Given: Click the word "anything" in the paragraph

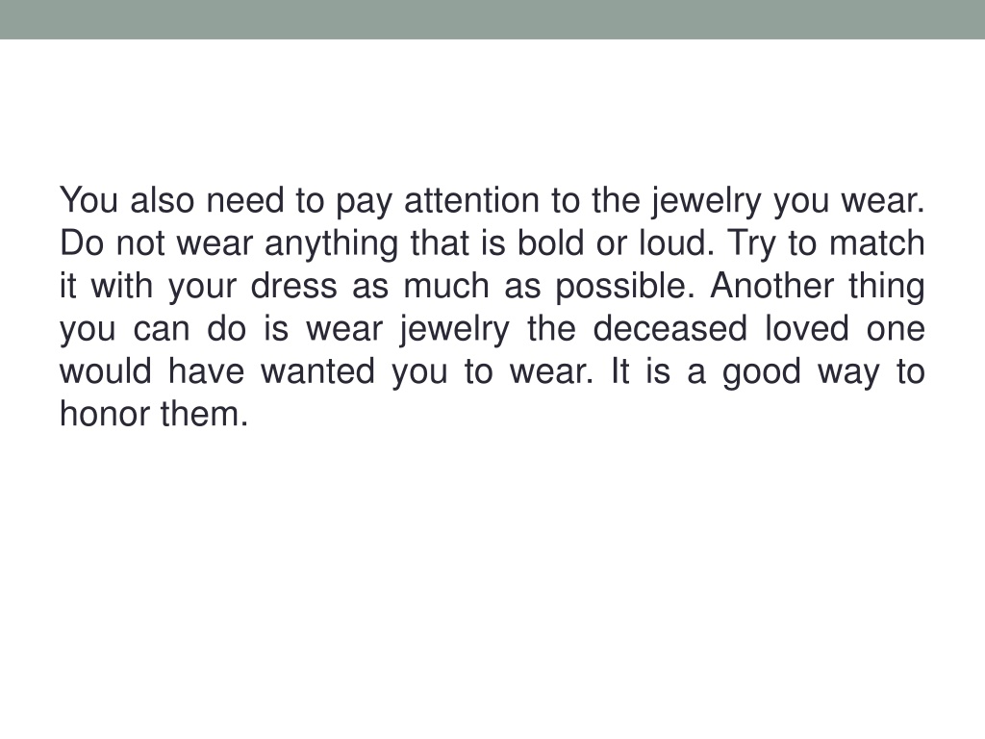Looking at the screenshot, I should (331, 243).
